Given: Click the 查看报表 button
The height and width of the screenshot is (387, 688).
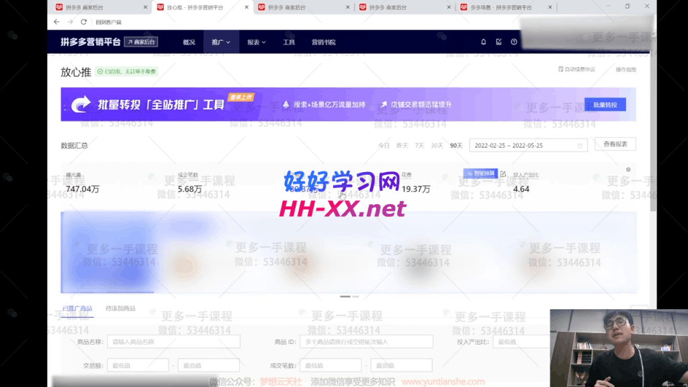Looking at the screenshot, I should click(x=615, y=144).
